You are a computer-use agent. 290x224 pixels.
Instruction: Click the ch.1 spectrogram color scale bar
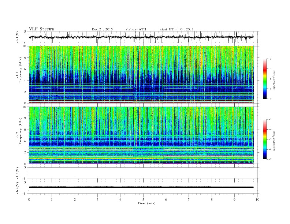coord(265,79)
